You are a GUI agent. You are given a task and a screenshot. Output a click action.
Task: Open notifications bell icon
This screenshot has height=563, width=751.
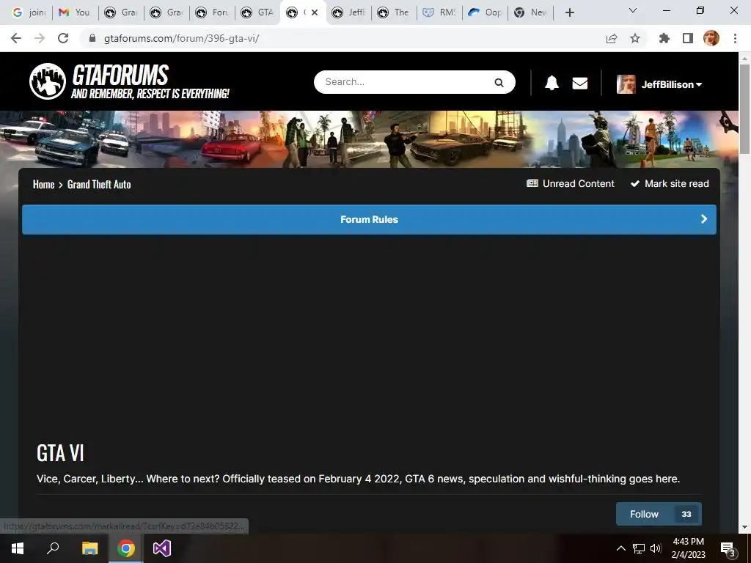click(552, 83)
